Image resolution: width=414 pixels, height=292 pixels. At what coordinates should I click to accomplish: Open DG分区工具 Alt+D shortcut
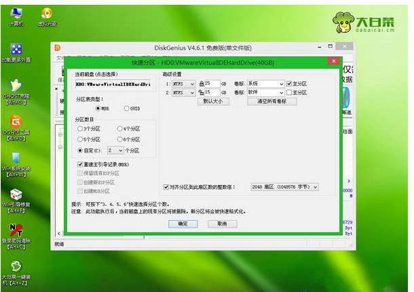tap(16, 128)
